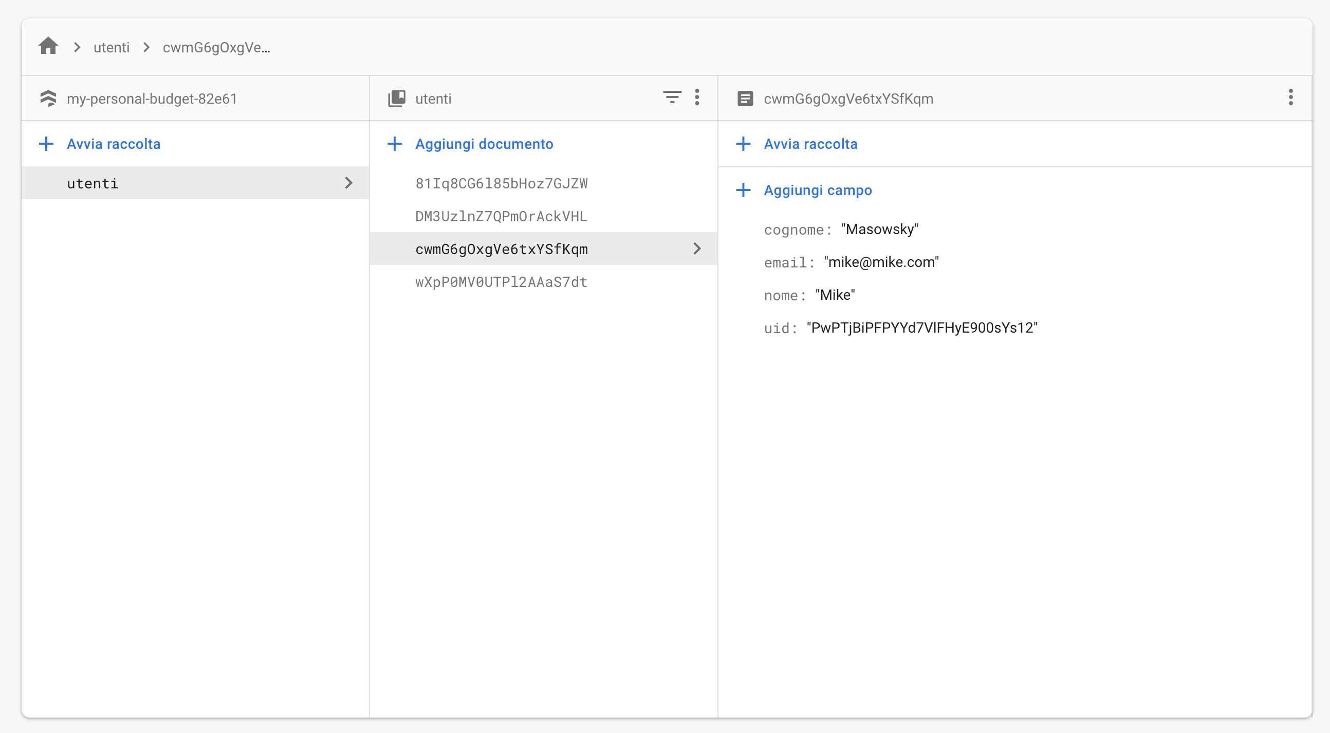Click the uid value "PwPTjBiPFPYYd7VlFHyE900sYs12"
The image size is (1330, 733).
(x=922, y=327)
